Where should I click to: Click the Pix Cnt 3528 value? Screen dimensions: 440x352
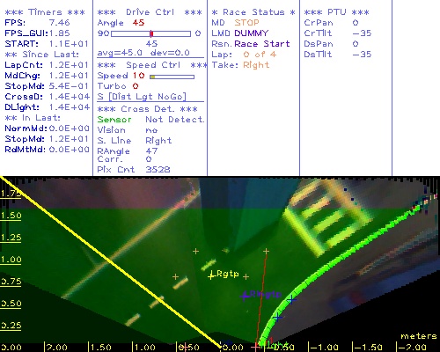pos(158,170)
